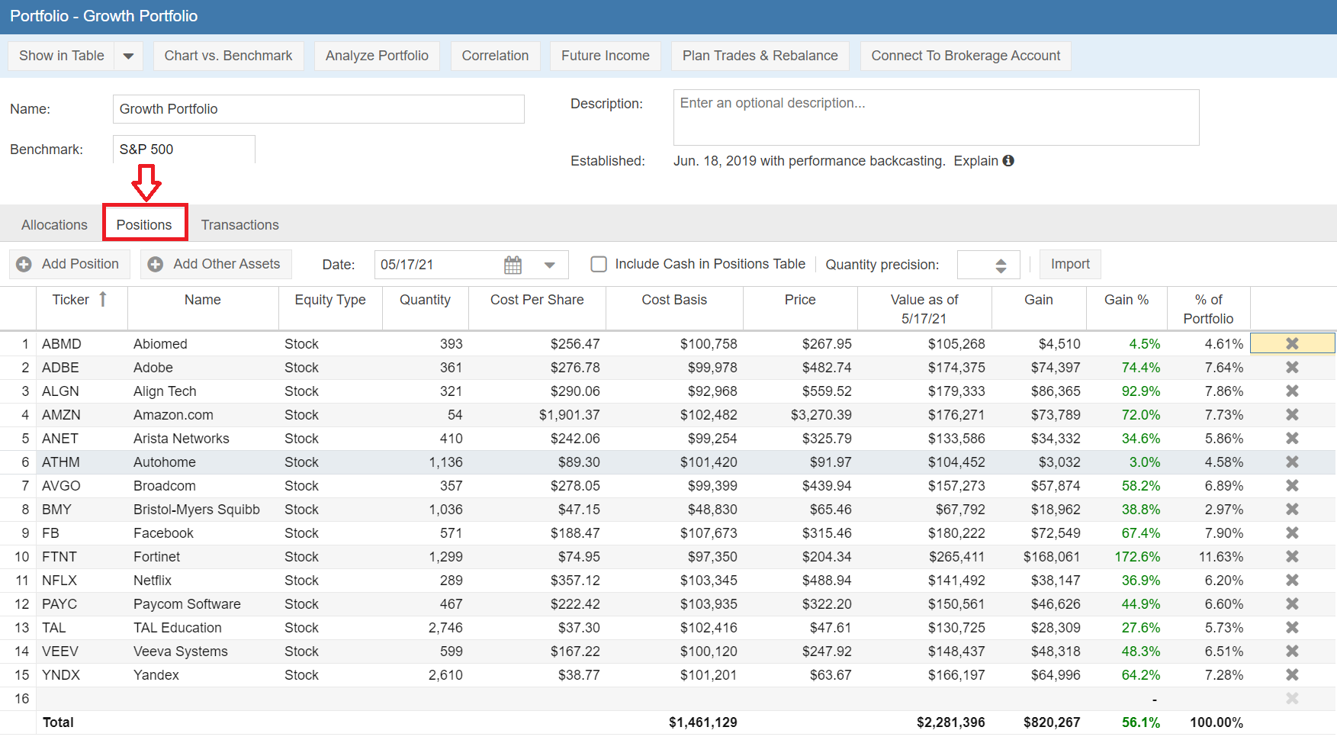This screenshot has width=1337, height=740.
Task: Adjust the Quantity precision stepper
Action: click(1001, 265)
